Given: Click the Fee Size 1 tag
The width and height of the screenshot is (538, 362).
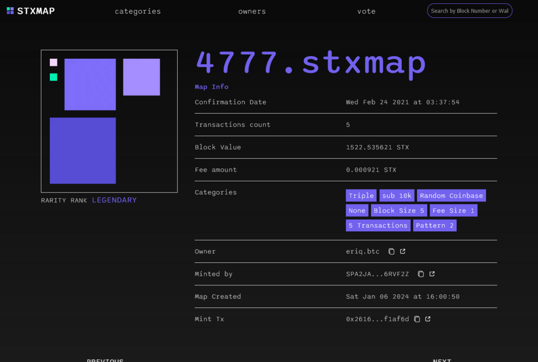Looking at the screenshot, I should (x=453, y=210).
